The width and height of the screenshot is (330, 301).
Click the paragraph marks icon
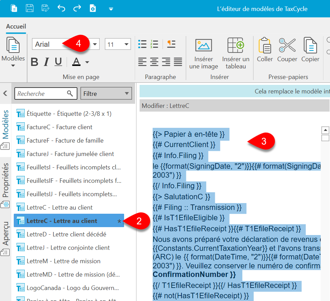[171, 44]
